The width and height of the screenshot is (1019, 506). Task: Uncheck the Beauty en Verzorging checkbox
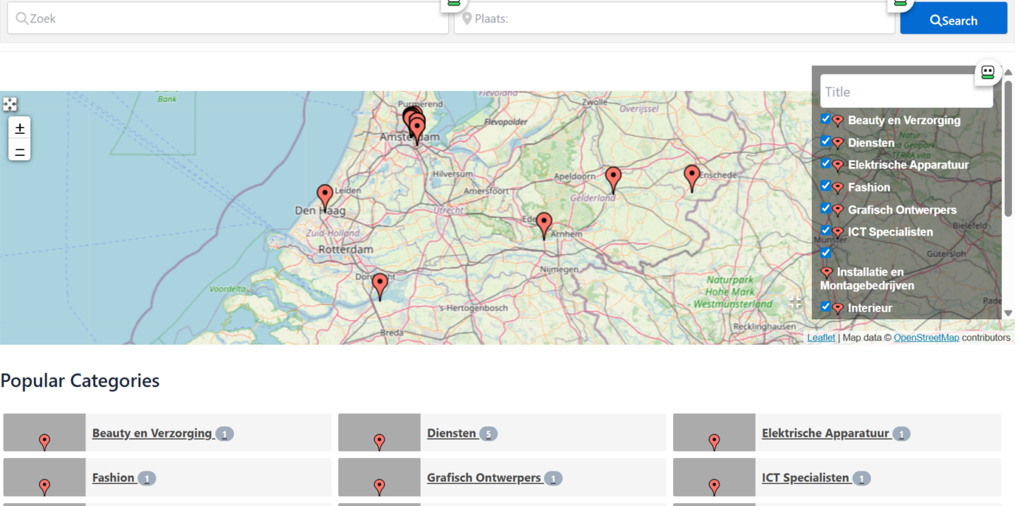pos(826,119)
